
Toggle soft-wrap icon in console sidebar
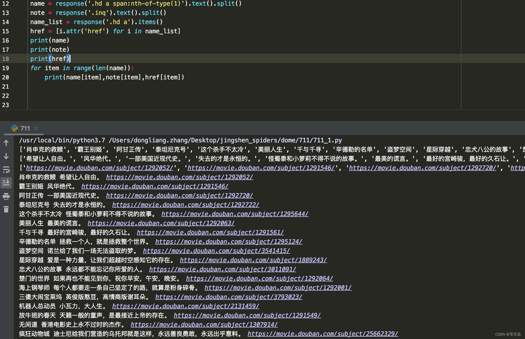coord(6,169)
